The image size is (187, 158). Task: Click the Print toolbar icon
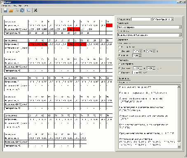16,10
